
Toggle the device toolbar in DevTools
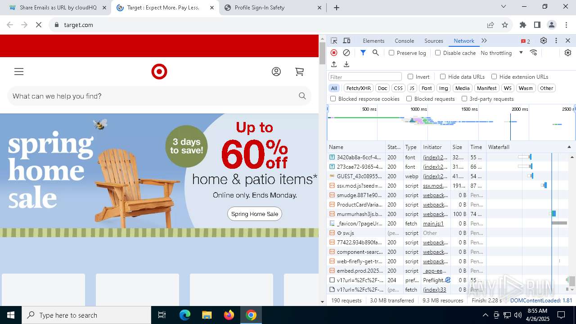pos(346,40)
